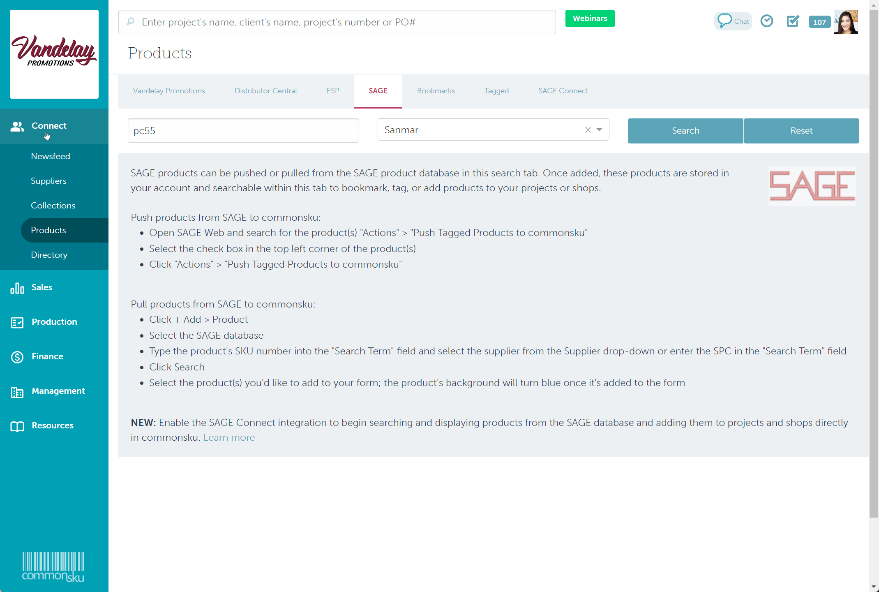Open the Sanmar supplier combo box
Image resolution: width=879 pixels, height=592 pixels.
[493, 130]
